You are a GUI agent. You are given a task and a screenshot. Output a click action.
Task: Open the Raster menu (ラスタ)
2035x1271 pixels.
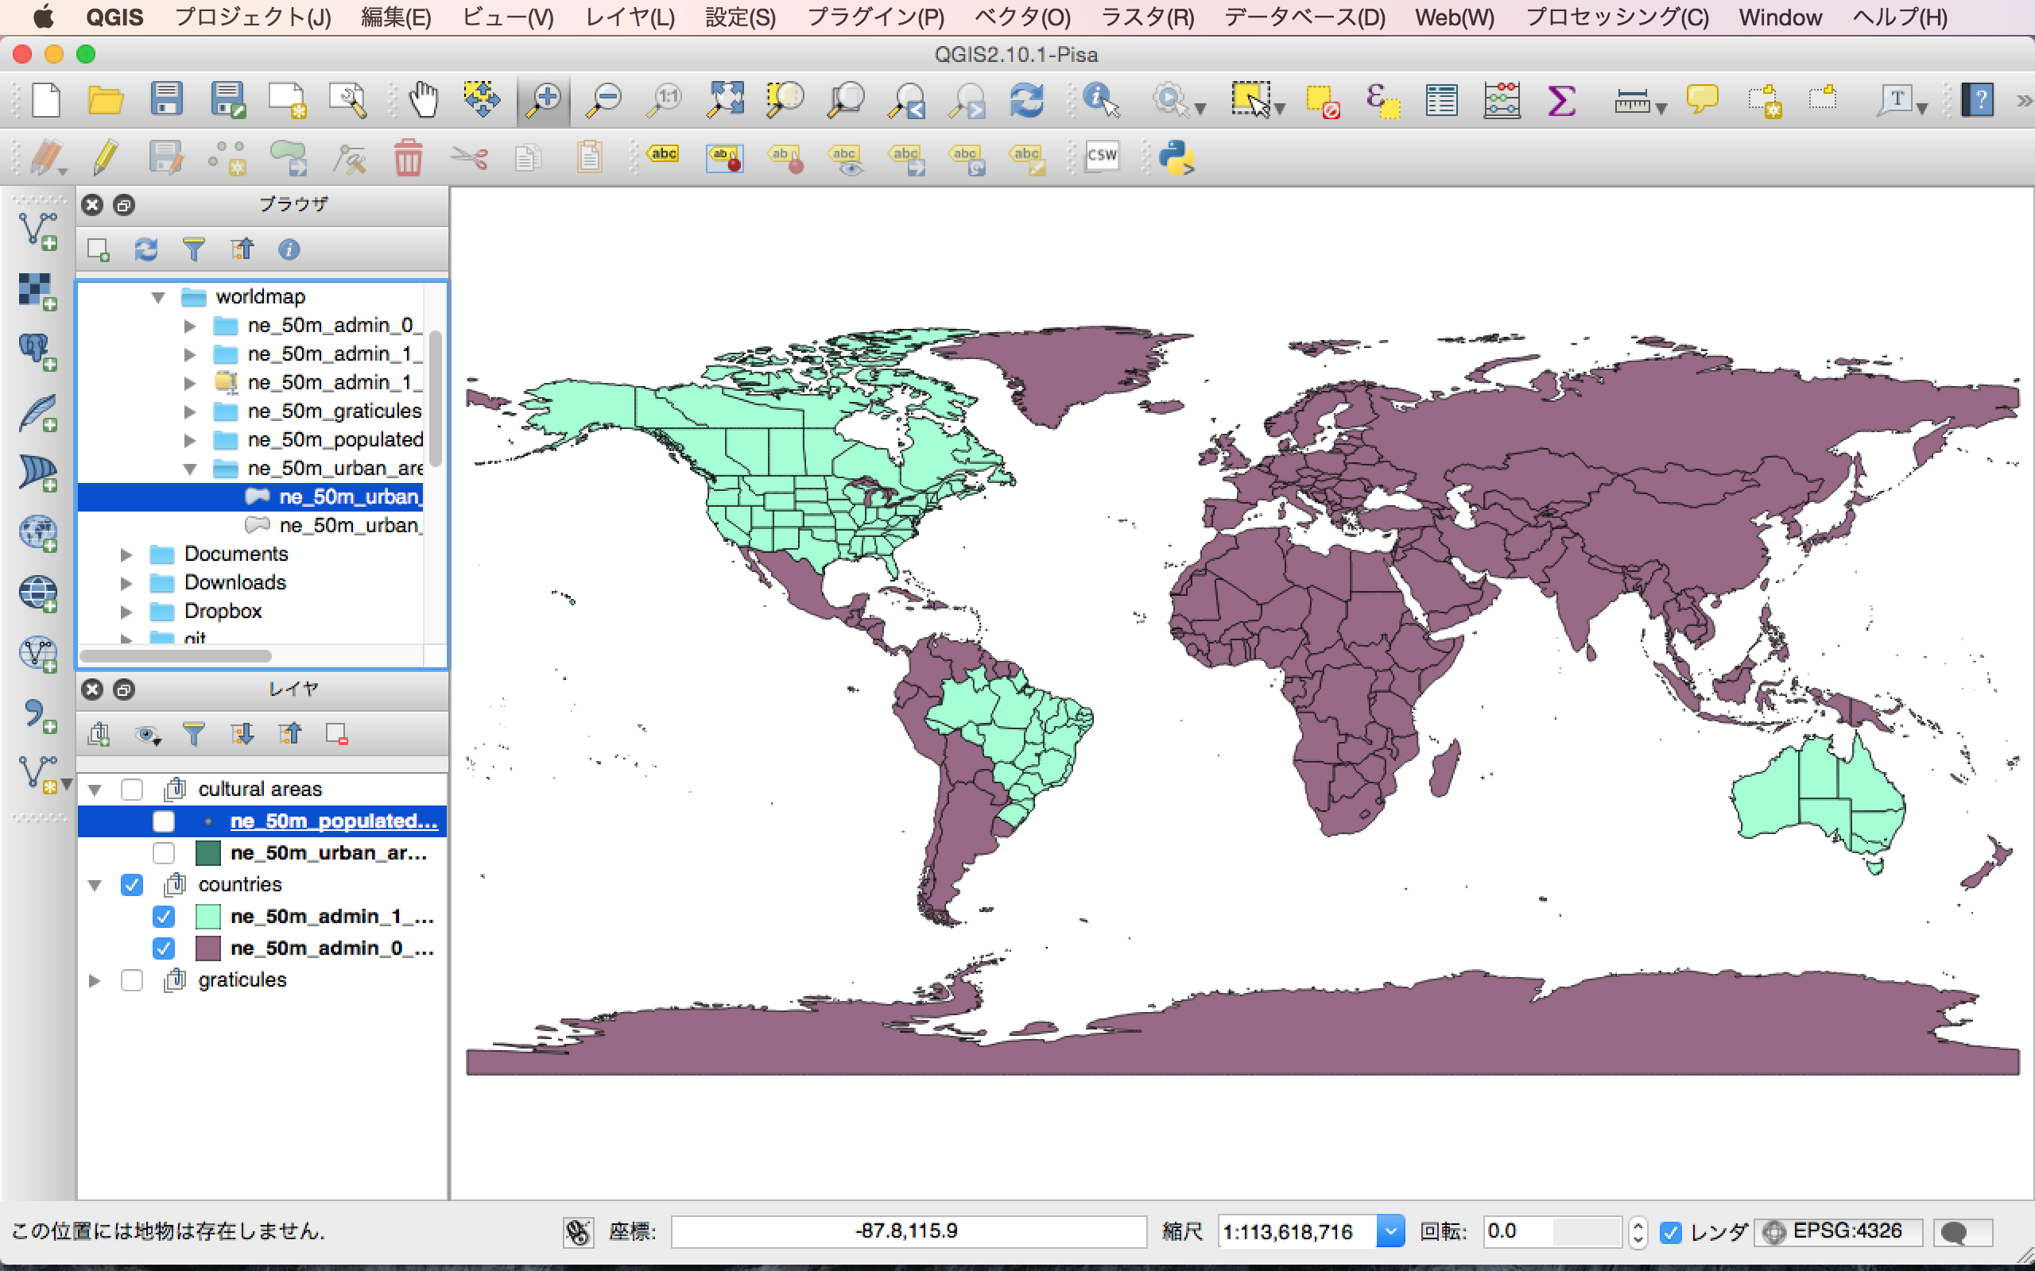point(1147,17)
